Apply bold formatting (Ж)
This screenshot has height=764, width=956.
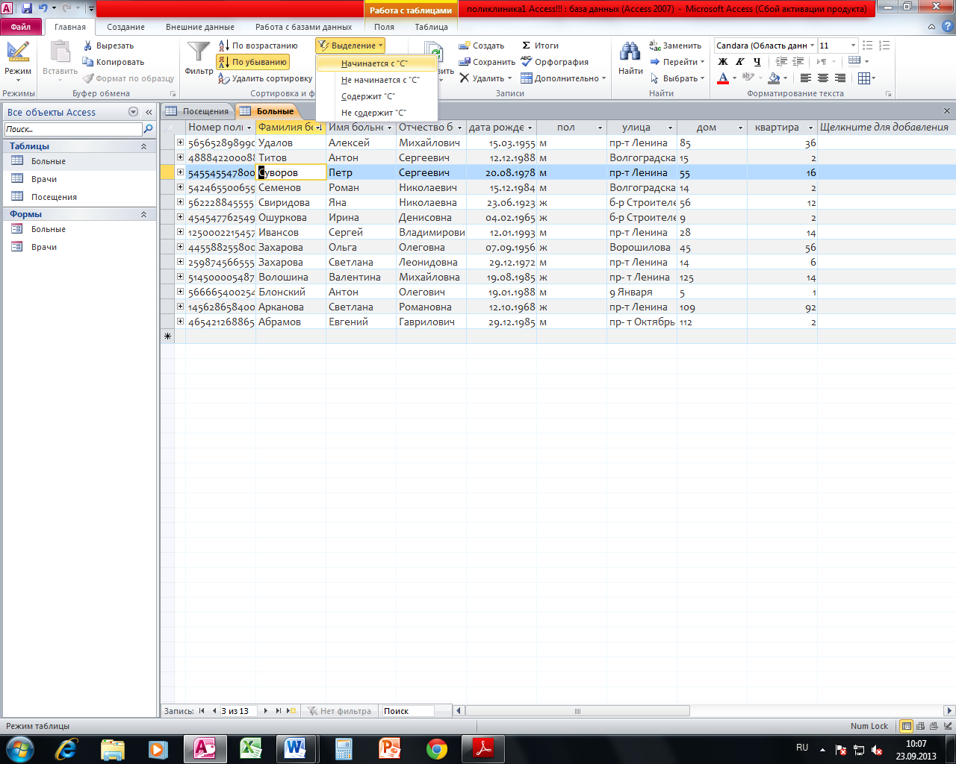(x=723, y=62)
